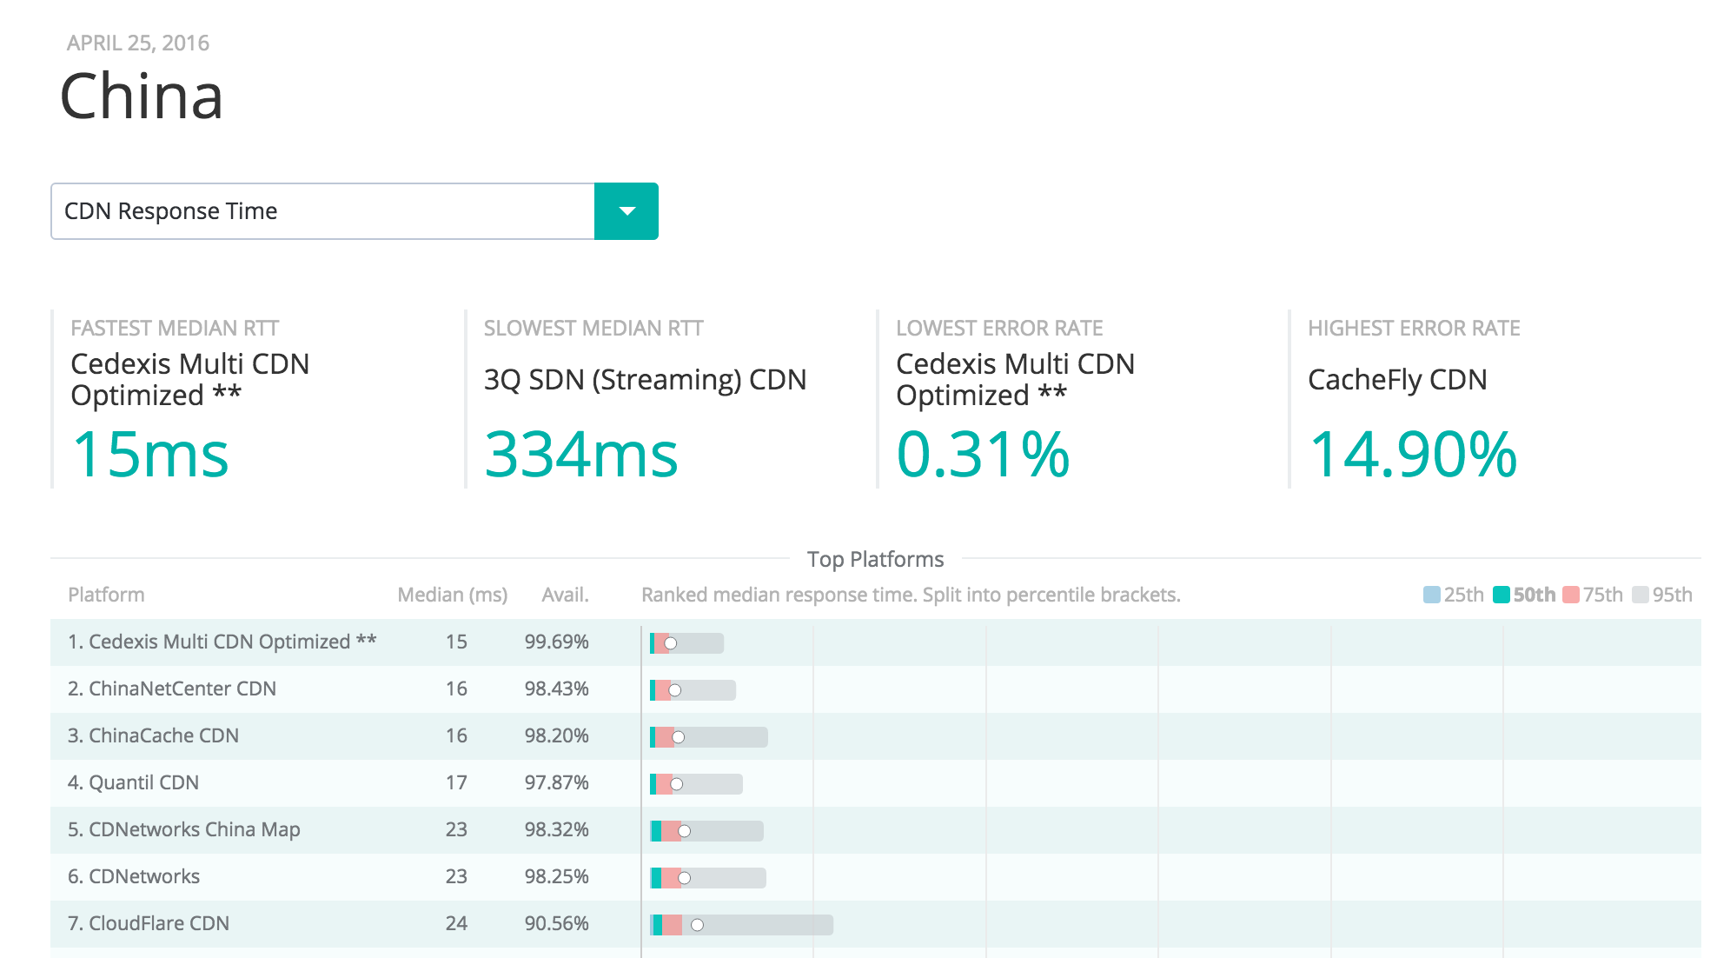
Task: Click the 0.31% lowest error rate value
Action: (x=983, y=454)
